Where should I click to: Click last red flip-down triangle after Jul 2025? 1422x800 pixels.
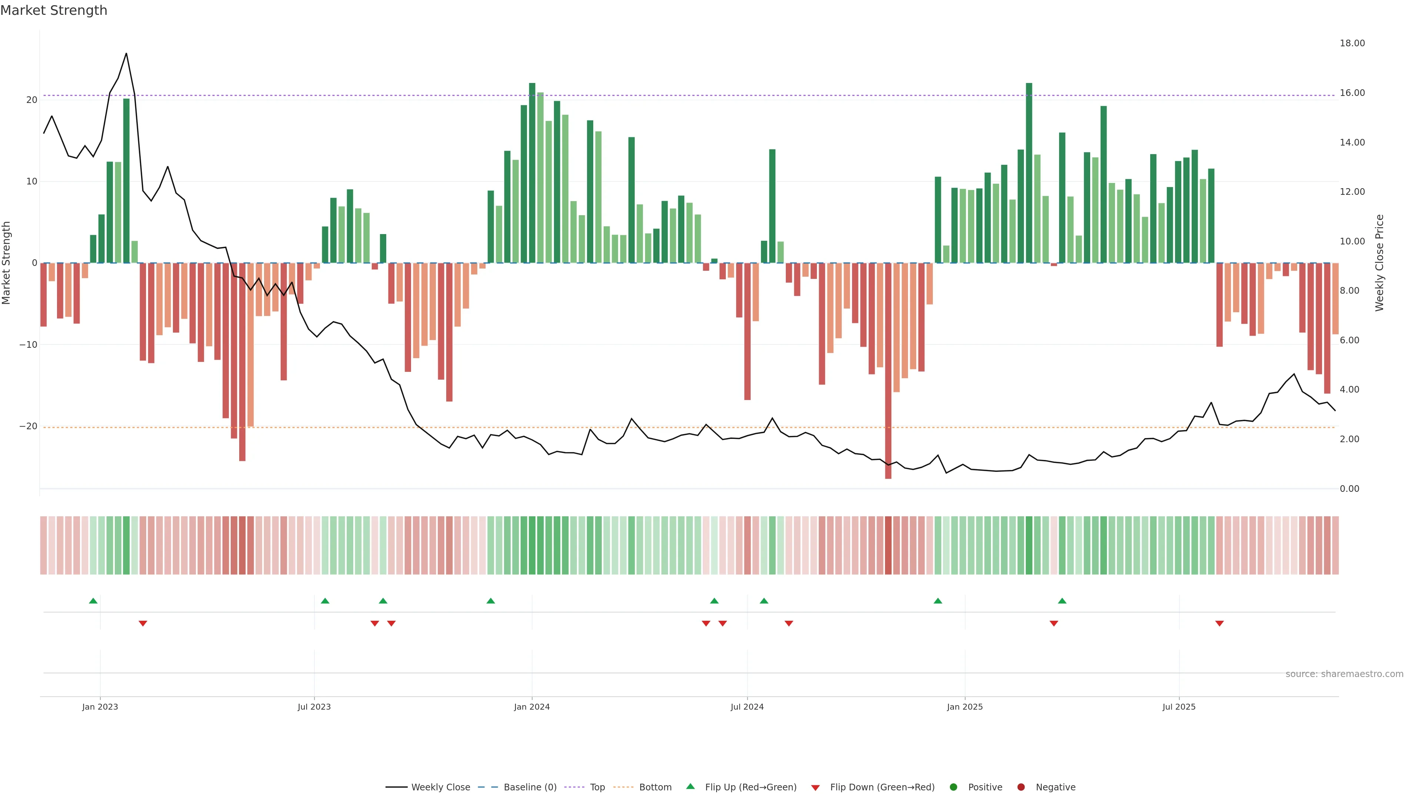pos(1219,623)
